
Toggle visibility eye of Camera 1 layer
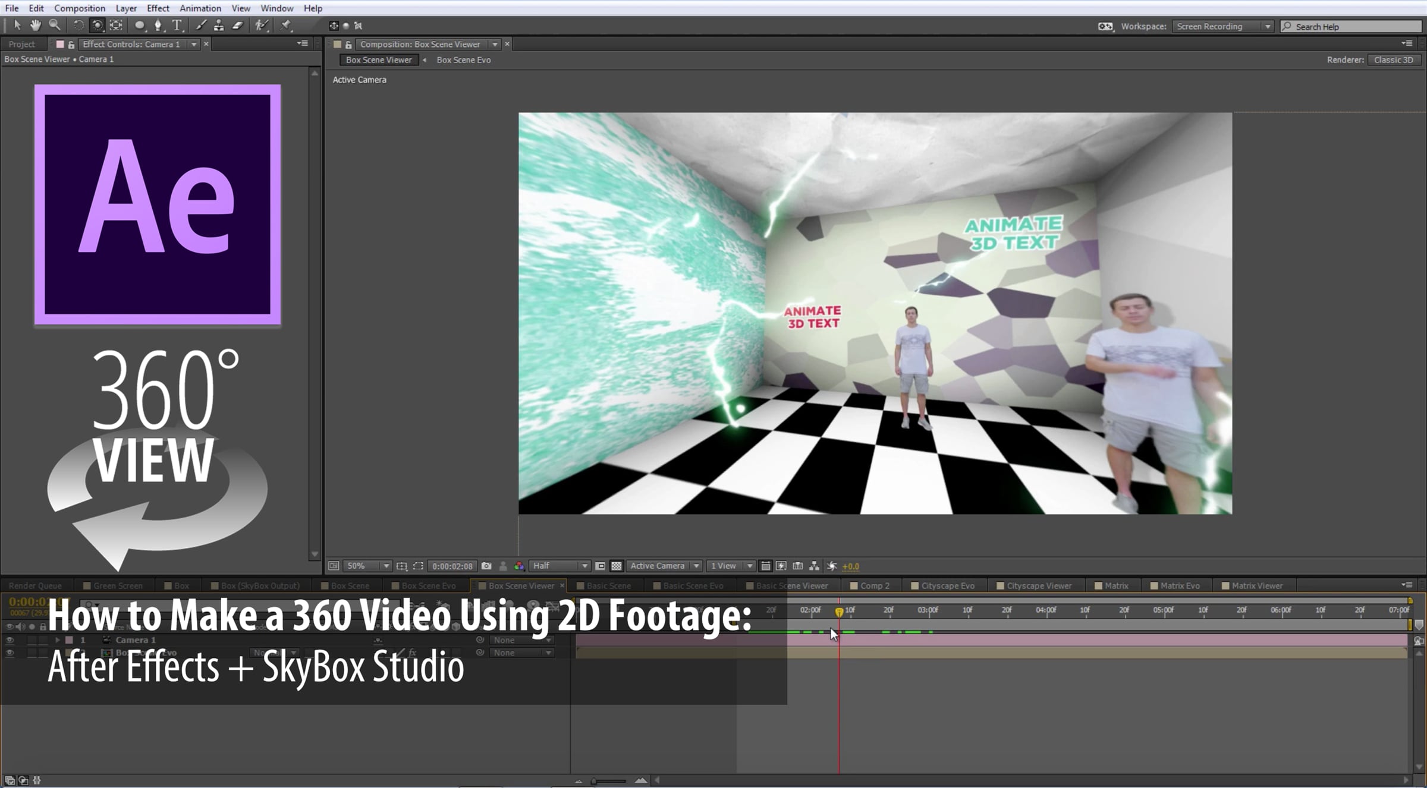10,640
